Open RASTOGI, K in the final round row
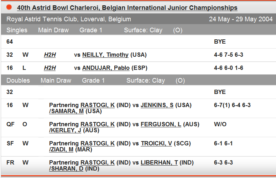Screen dimensions: 276x178 [x=98, y=163]
